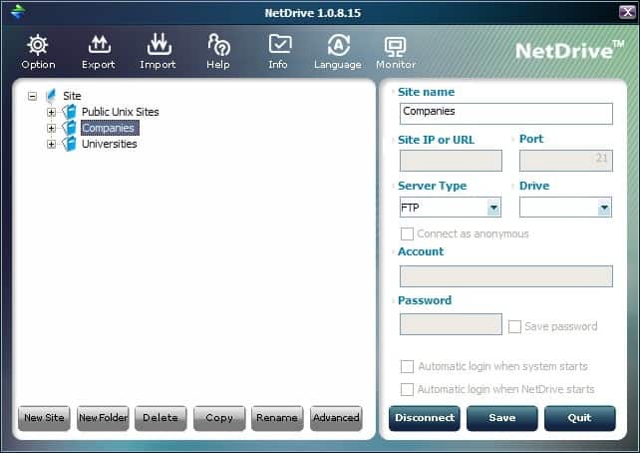Click the Quit button
640x453 pixels.
tap(579, 418)
